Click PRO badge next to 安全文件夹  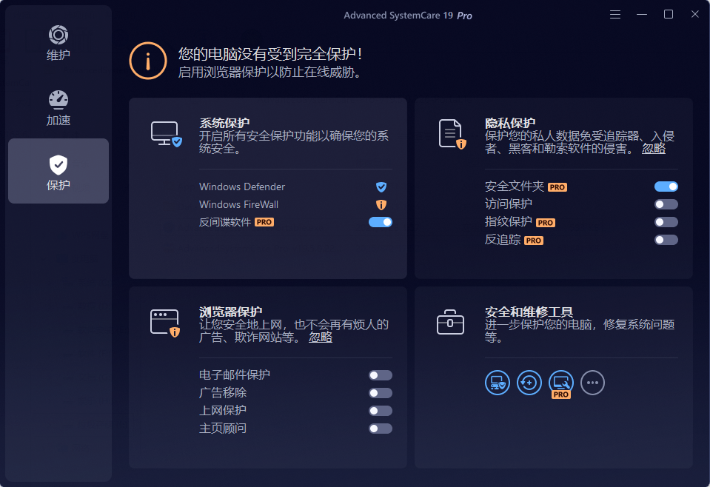(557, 187)
